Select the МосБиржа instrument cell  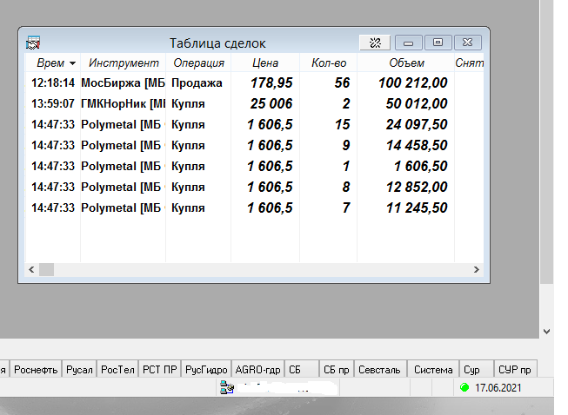click(124, 82)
